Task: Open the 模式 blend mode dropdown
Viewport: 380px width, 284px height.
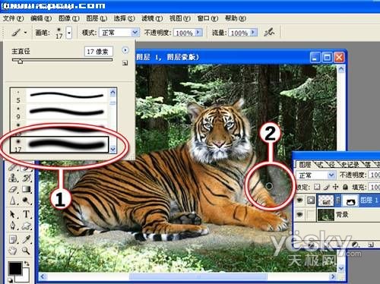Action: coord(135,33)
